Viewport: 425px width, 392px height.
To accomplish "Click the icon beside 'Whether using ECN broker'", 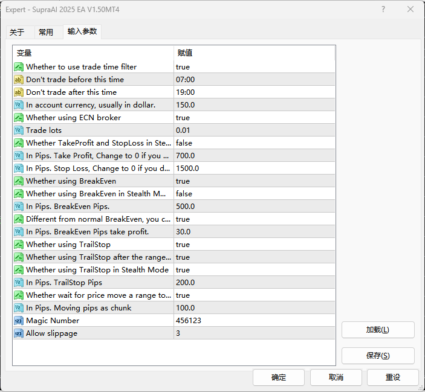I will point(19,118).
